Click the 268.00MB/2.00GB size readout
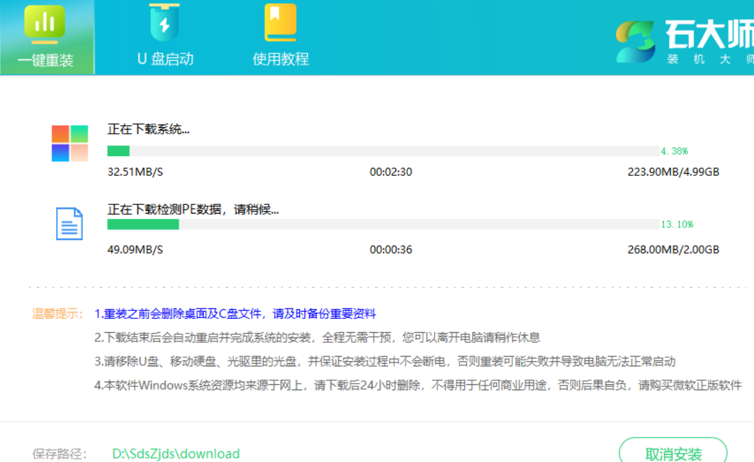The image size is (754, 462). (673, 250)
